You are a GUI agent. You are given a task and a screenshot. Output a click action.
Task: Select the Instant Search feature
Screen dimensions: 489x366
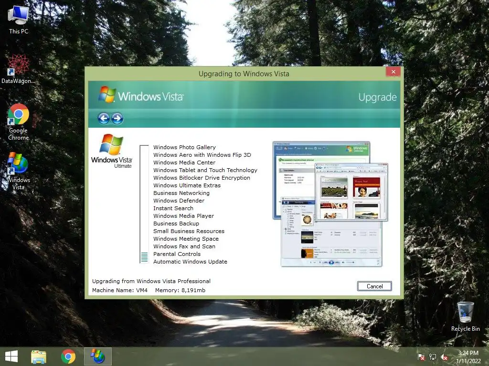[173, 208]
